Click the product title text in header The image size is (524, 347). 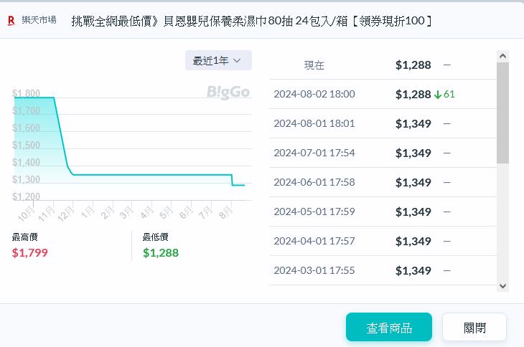(252, 21)
